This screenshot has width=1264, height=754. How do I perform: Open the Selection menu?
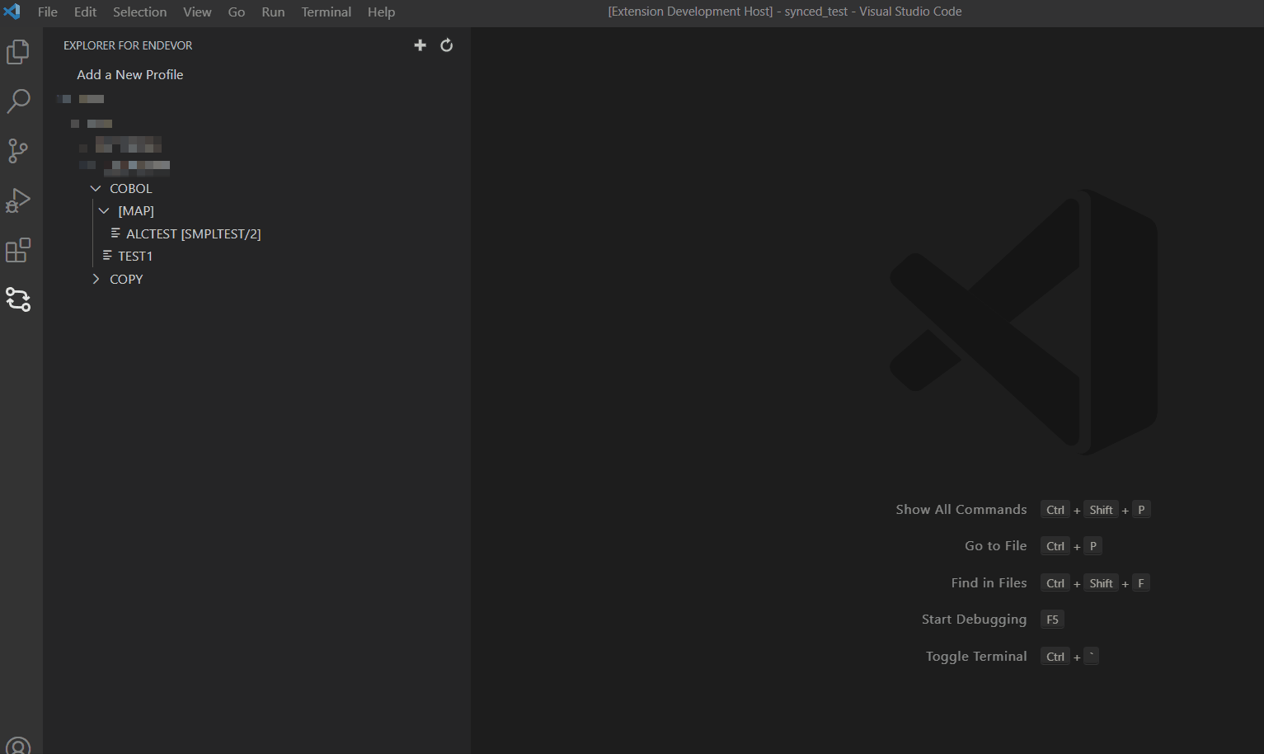click(x=139, y=12)
